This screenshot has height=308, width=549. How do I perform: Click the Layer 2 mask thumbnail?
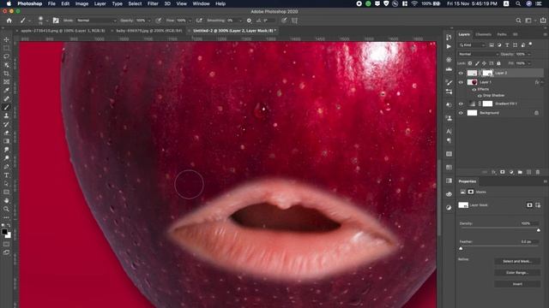[x=487, y=73]
